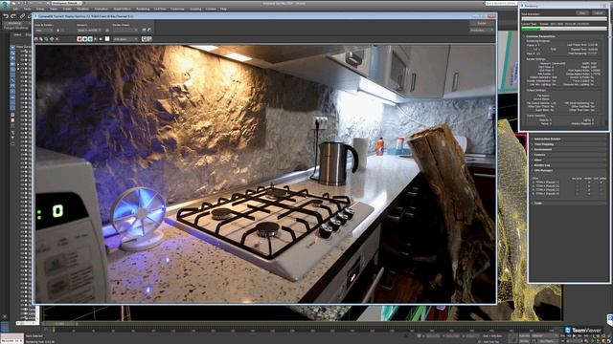613x344 pixels.
Task: Click the lock-to-viewport icon in frame window
Action: click(x=107, y=30)
